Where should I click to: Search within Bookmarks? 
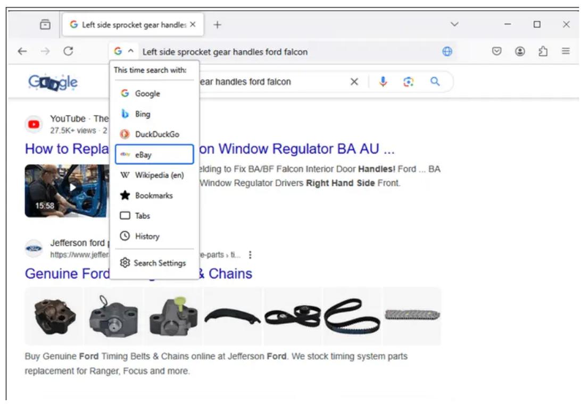point(154,195)
